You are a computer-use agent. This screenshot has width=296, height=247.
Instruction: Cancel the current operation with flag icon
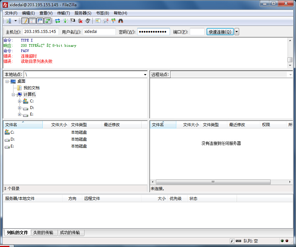(x=73, y=21)
